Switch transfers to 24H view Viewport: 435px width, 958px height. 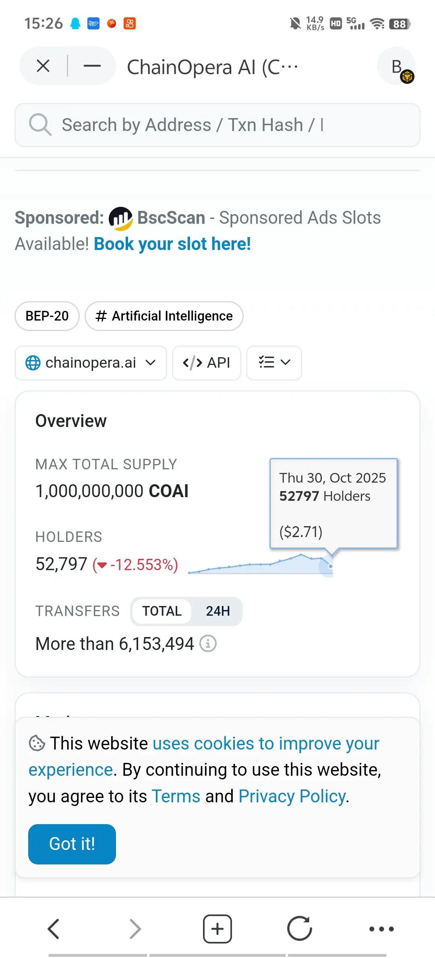point(218,611)
